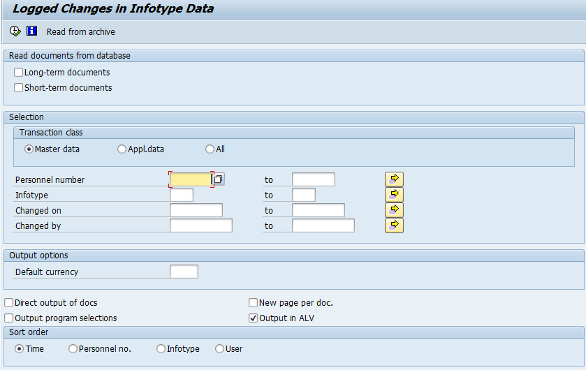Click the Changed by upper limit field
The image size is (586, 370).
pyautogui.click(x=323, y=225)
